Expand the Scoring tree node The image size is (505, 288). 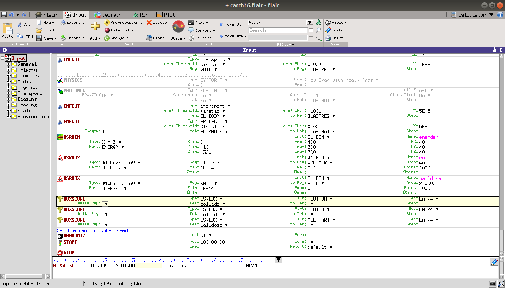click(9, 105)
